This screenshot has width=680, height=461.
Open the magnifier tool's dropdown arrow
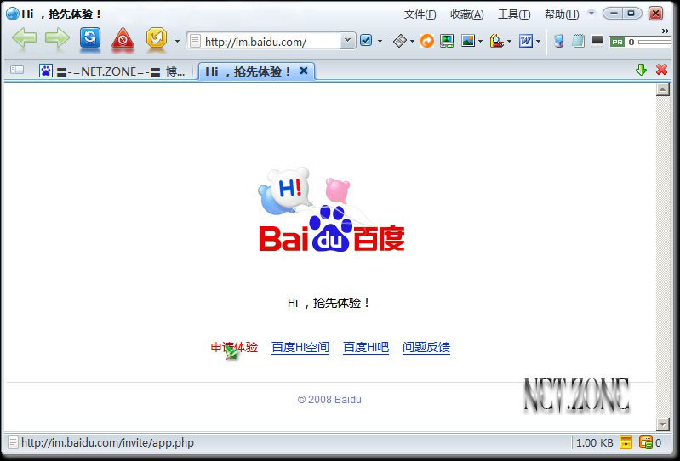point(509,42)
